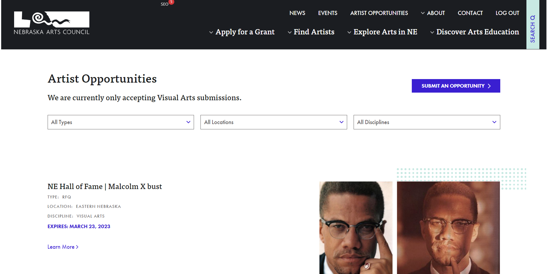This screenshot has width=547, height=274.
Task: Click Log Out
Action: [507, 13]
